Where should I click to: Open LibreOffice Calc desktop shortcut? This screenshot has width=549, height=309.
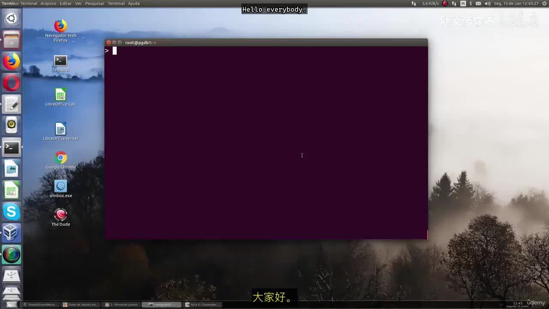pyautogui.click(x=60, y=97)
